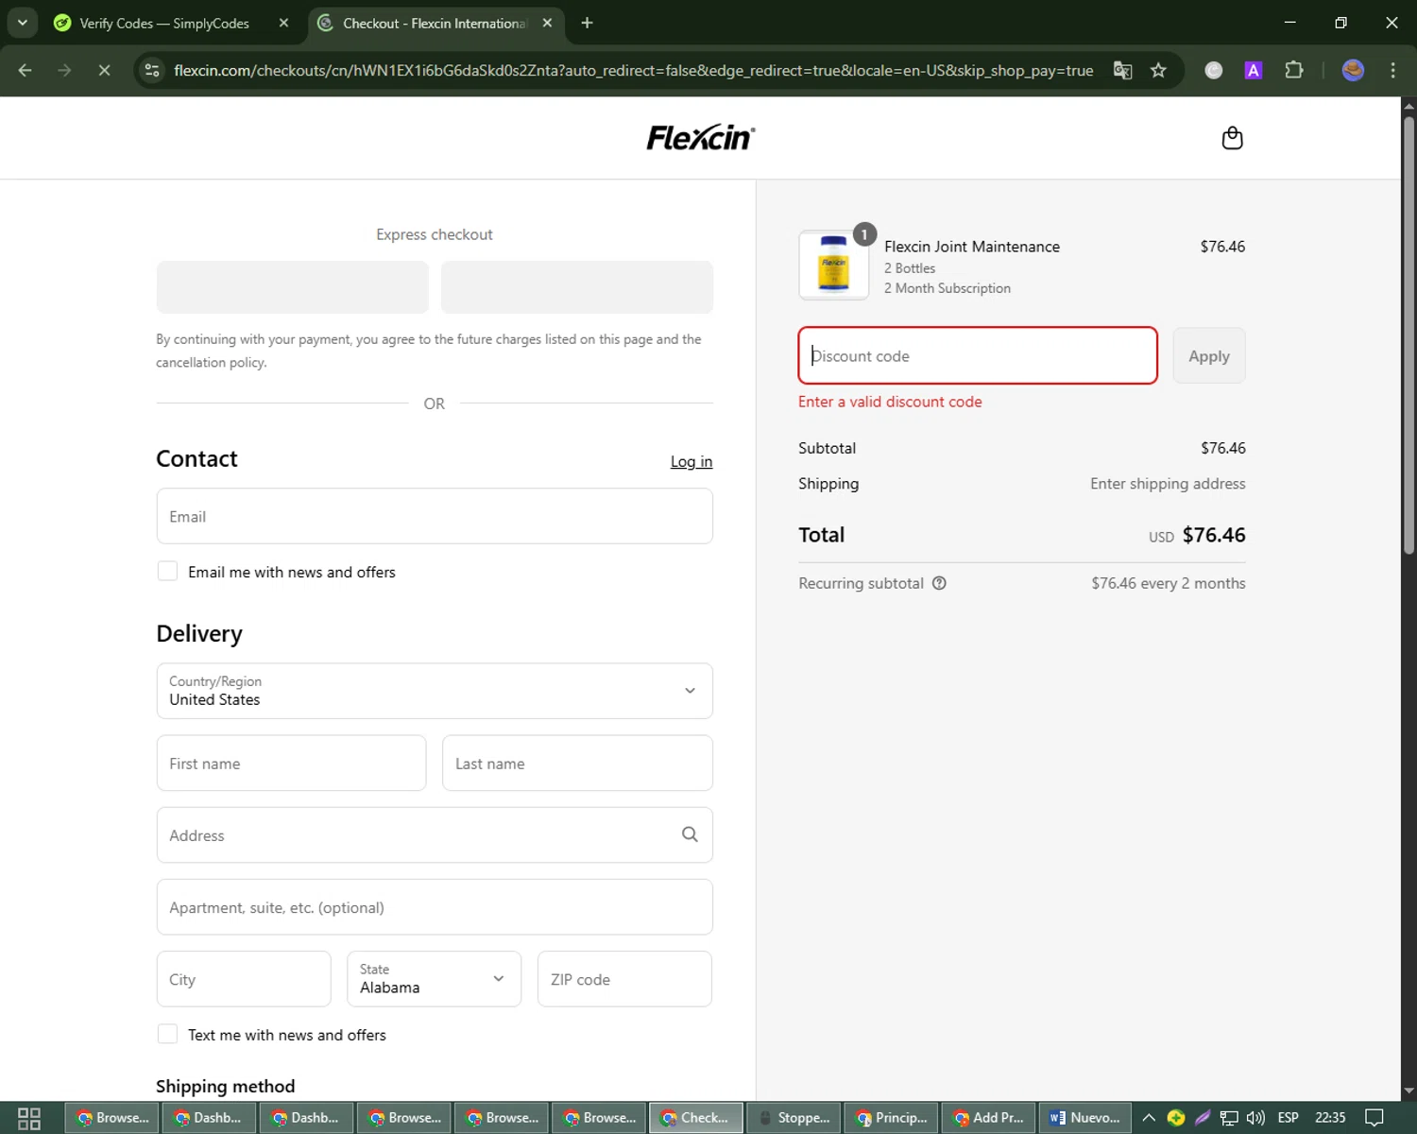Click the gray circle extension icon
The image size is (1417, 1134).
coord(1214,70)
